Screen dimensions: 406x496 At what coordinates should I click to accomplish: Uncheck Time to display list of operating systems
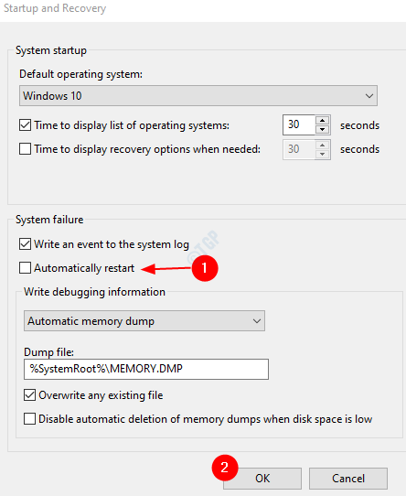[25, 125]
